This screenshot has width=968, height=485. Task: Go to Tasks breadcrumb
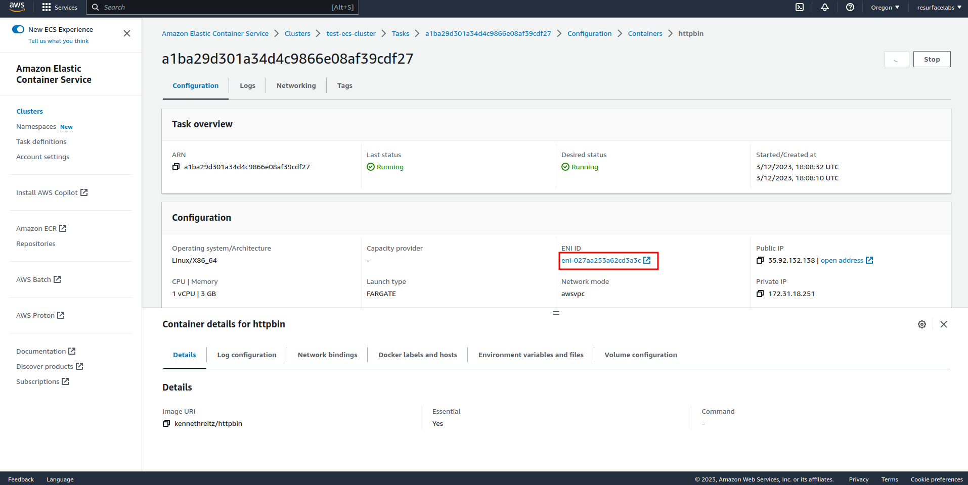[401, 33]
